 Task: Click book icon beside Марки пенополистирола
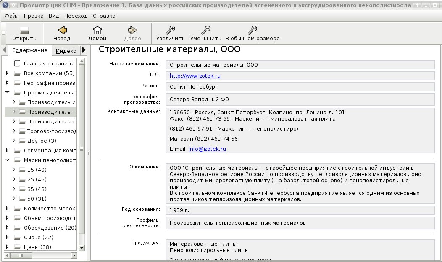point(17,160)
